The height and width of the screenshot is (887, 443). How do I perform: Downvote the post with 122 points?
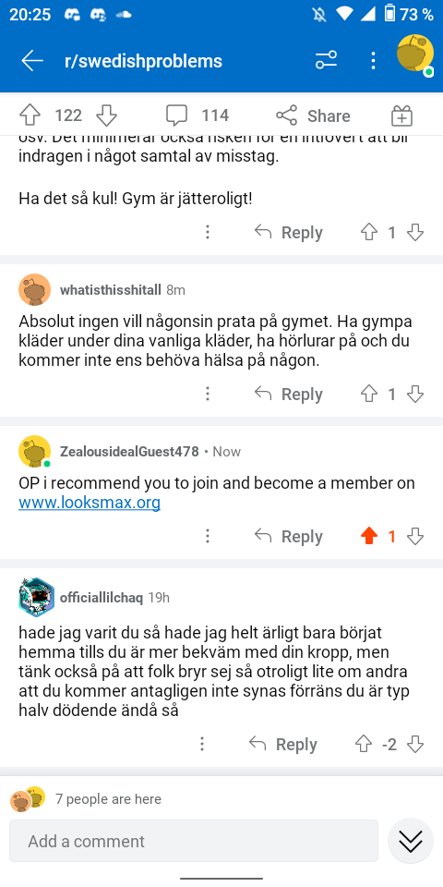[106, 115]
